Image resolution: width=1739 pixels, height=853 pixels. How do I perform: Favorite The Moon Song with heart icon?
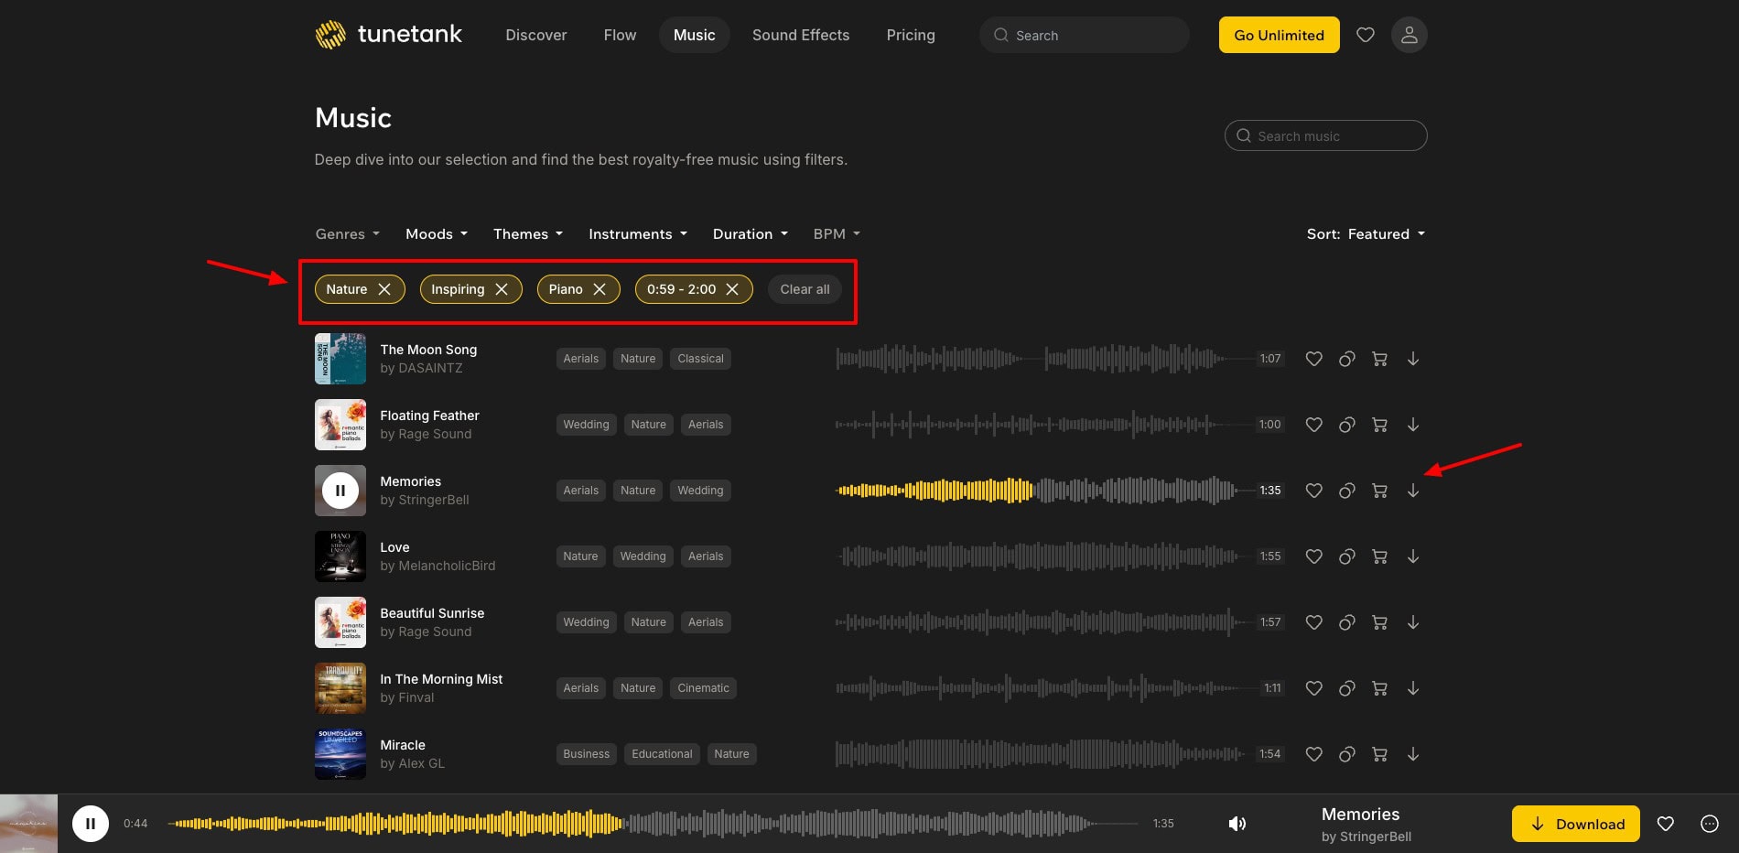(x=1313, y=359)
